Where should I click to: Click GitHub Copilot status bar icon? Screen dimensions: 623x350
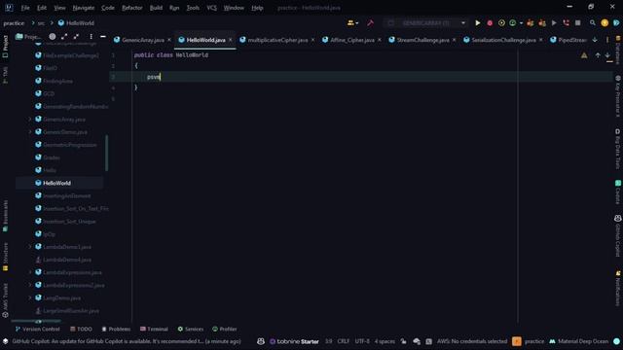(261, 341)
